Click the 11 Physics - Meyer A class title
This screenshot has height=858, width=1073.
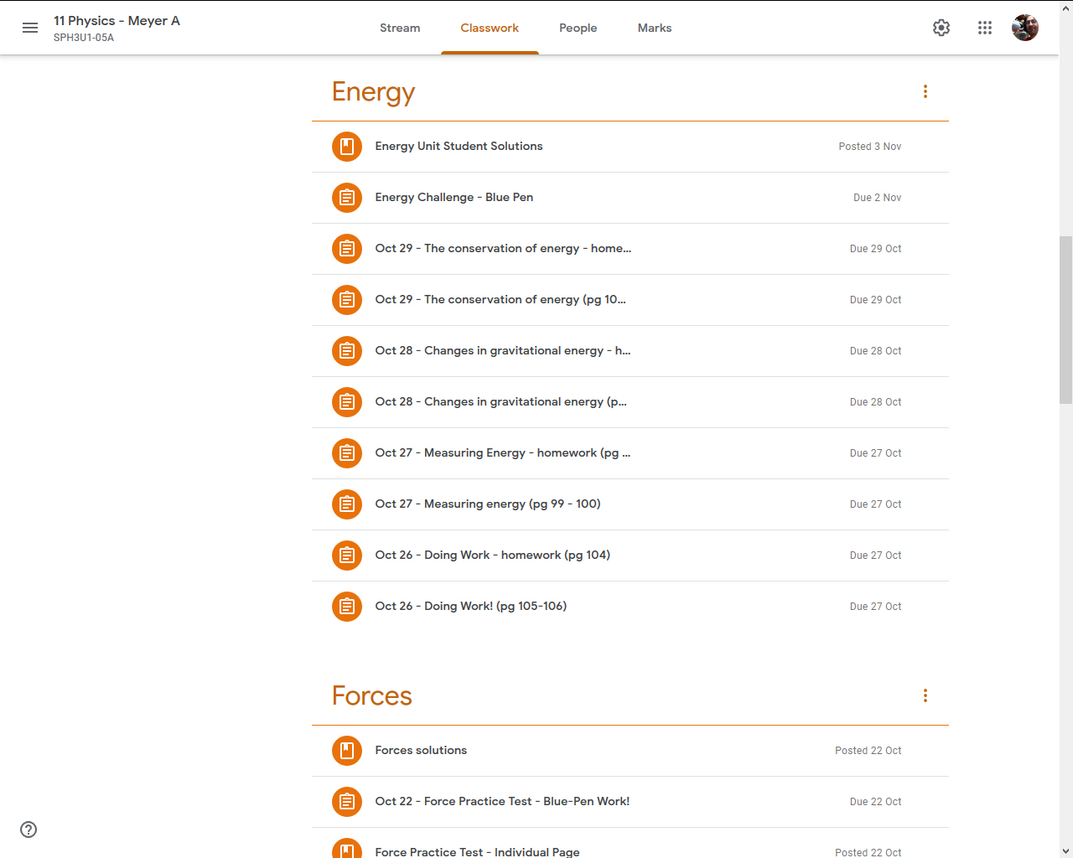(117, 21)
